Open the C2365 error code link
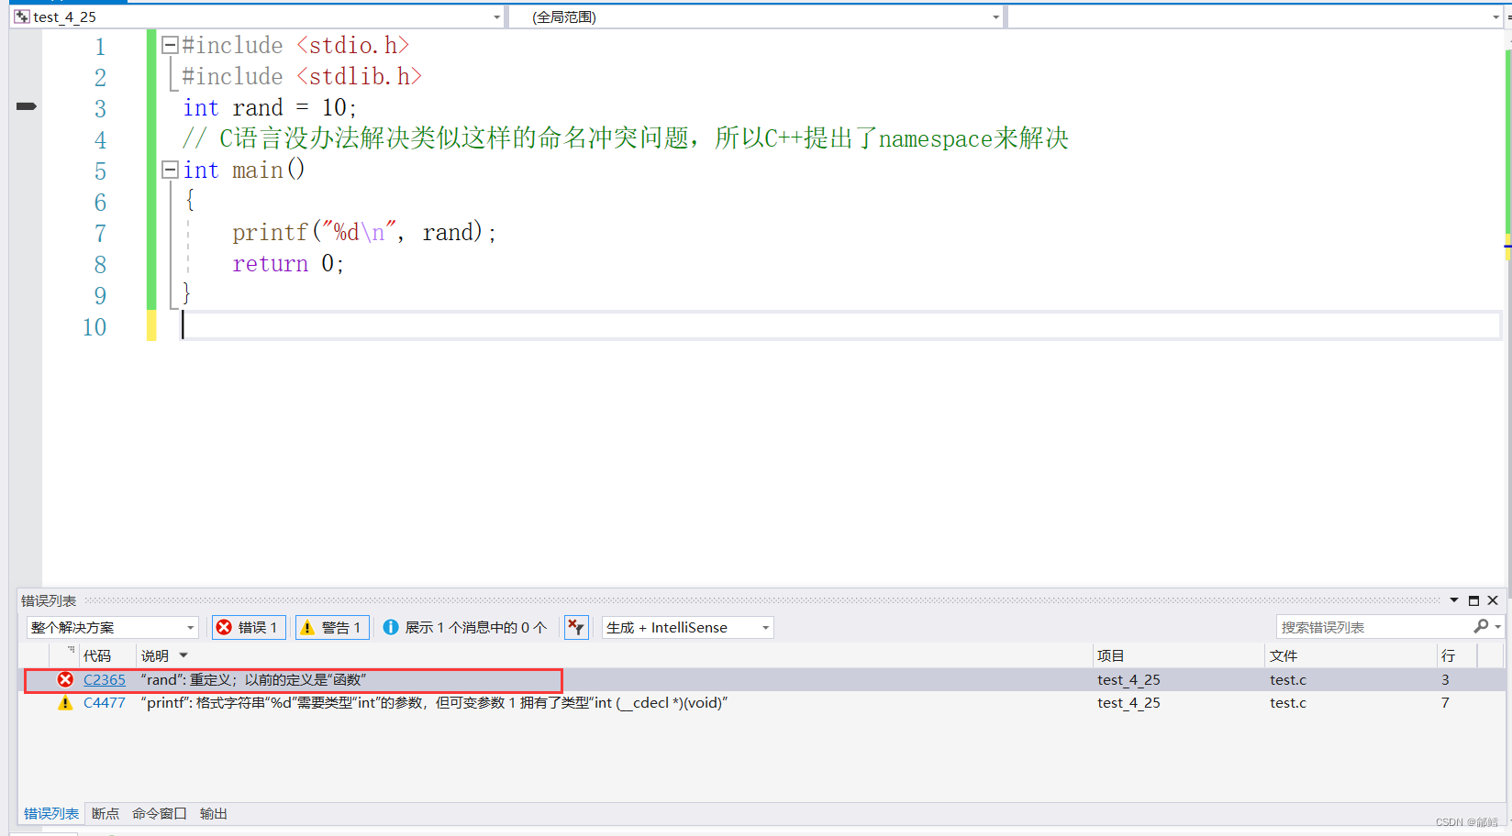1512x836 pixels. click(104, 679)
